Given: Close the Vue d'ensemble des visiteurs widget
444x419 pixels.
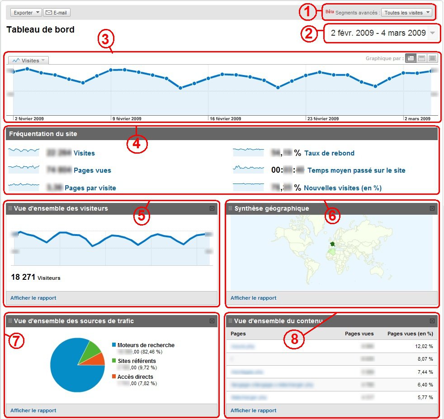Looking at the screenshot, I should pos(212,208).
